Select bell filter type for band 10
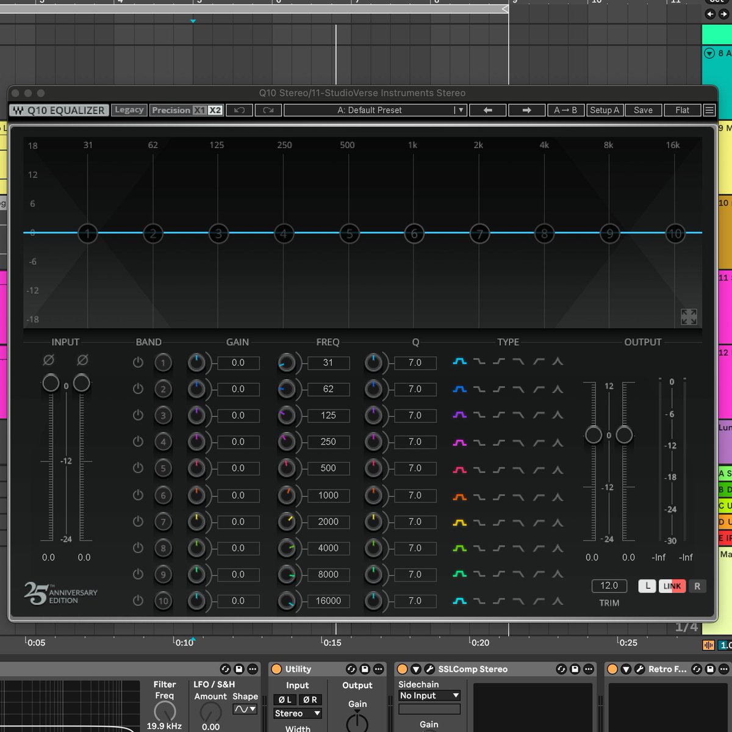 click(460, 601)
